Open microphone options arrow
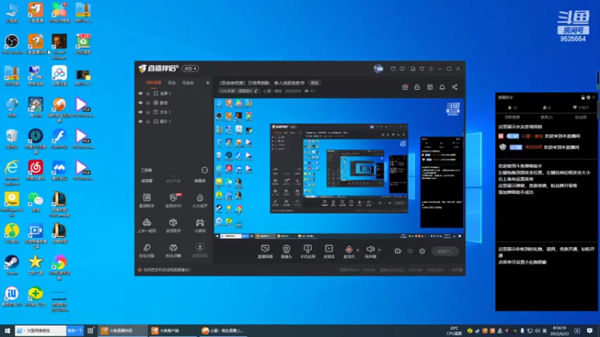Viewport: 600px width, 337px height. coord(358,250)
